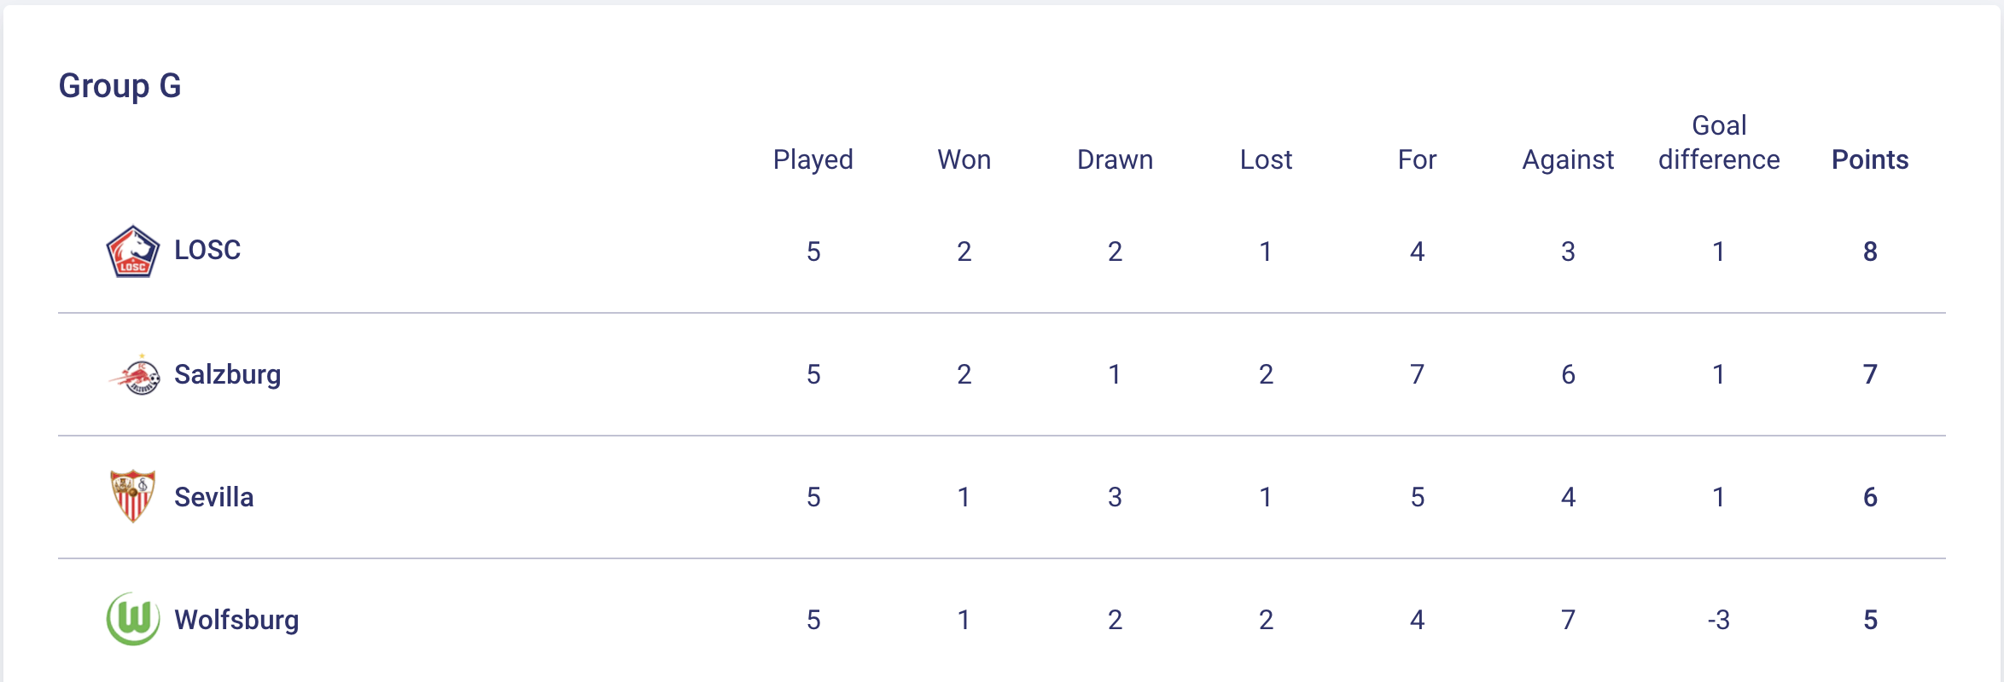Select the Sevilla team name

pyautogui.click(x=213, y=497)
